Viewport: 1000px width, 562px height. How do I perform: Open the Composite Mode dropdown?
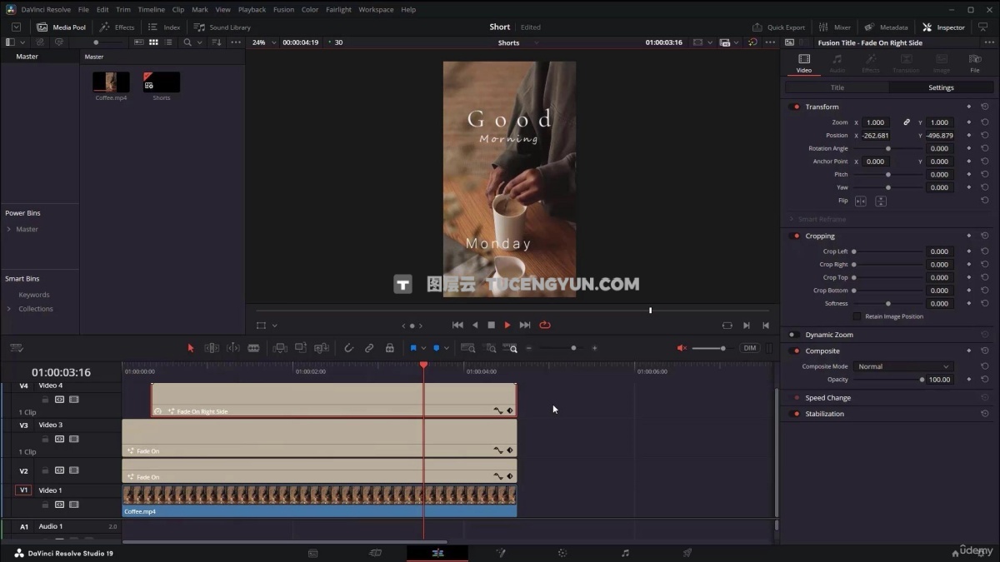coord(902,366)
